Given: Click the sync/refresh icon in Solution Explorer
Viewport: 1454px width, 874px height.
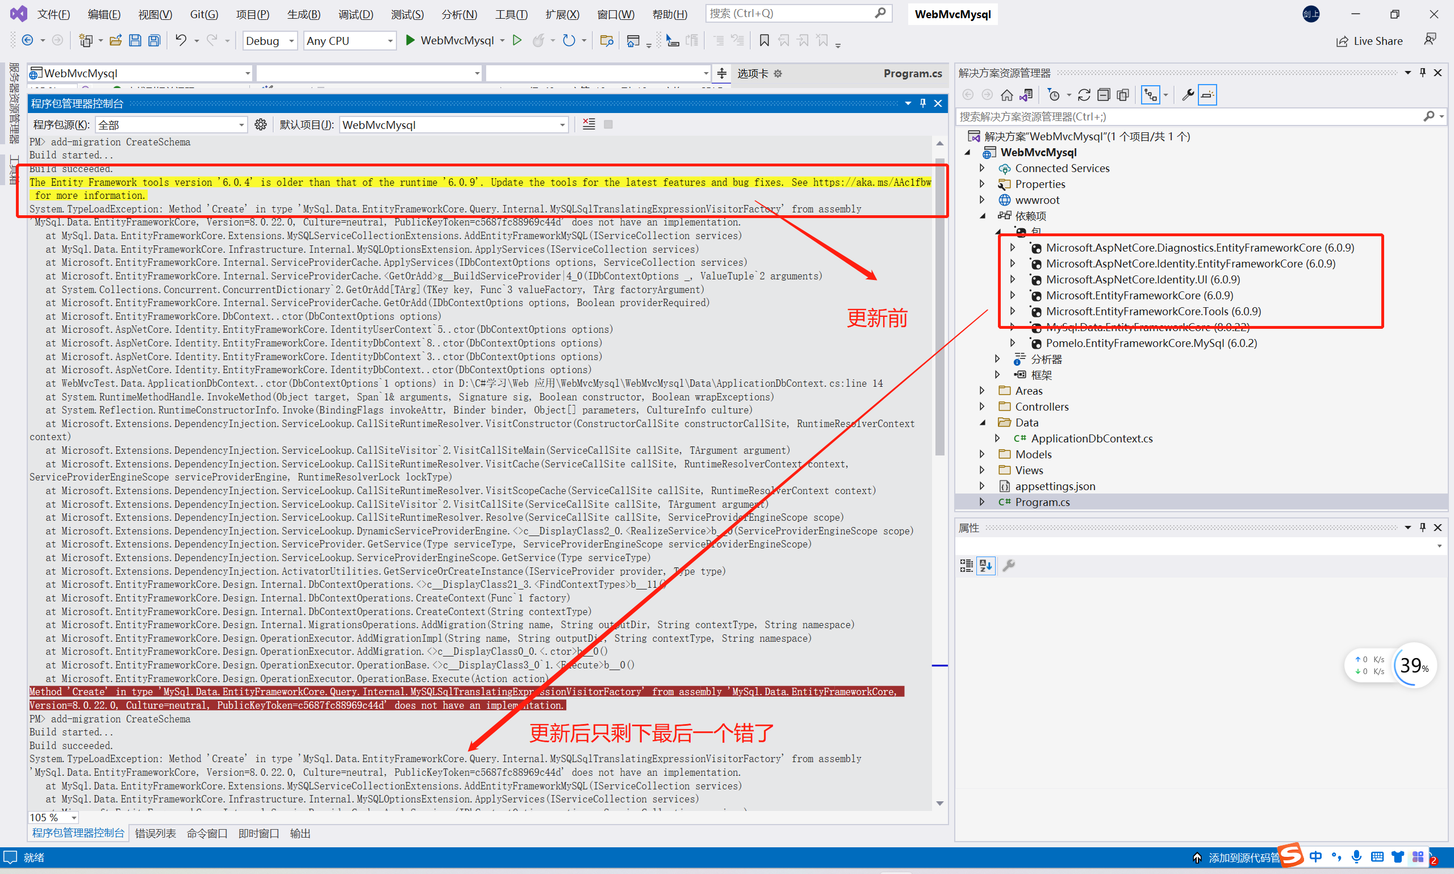Looking at the screenshot, I should 1084,95.
